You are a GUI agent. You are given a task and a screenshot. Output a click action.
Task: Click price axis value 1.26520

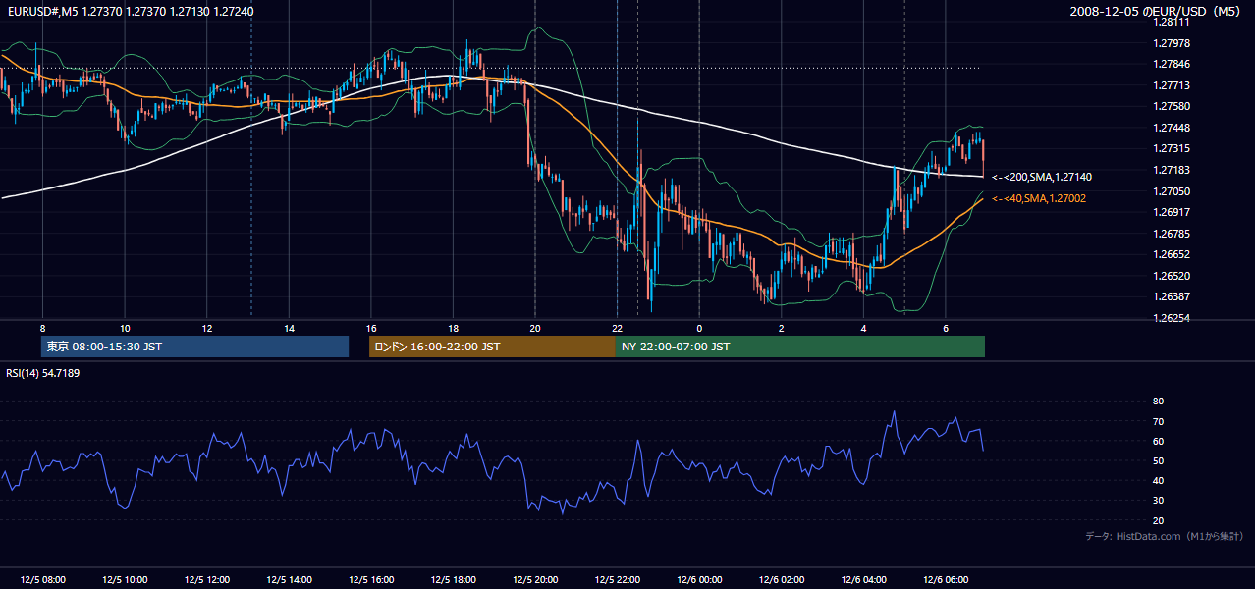[x=1172, y=276]
